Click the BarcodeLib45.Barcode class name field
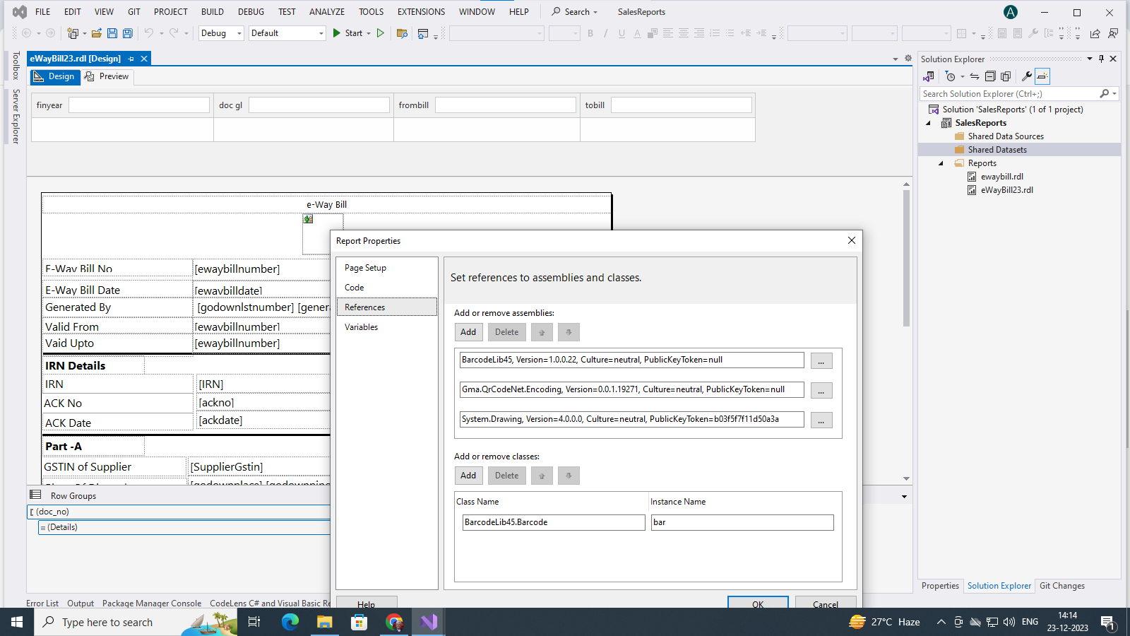This screenshot has width=1130, height=636. 554,522
